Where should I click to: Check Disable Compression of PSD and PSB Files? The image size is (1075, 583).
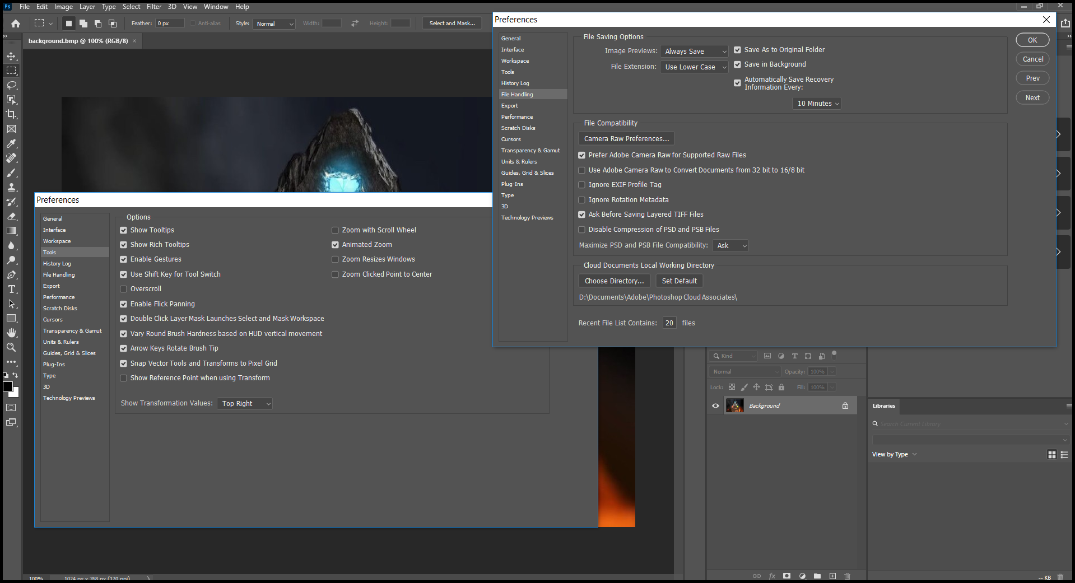[x=581, y=230]
